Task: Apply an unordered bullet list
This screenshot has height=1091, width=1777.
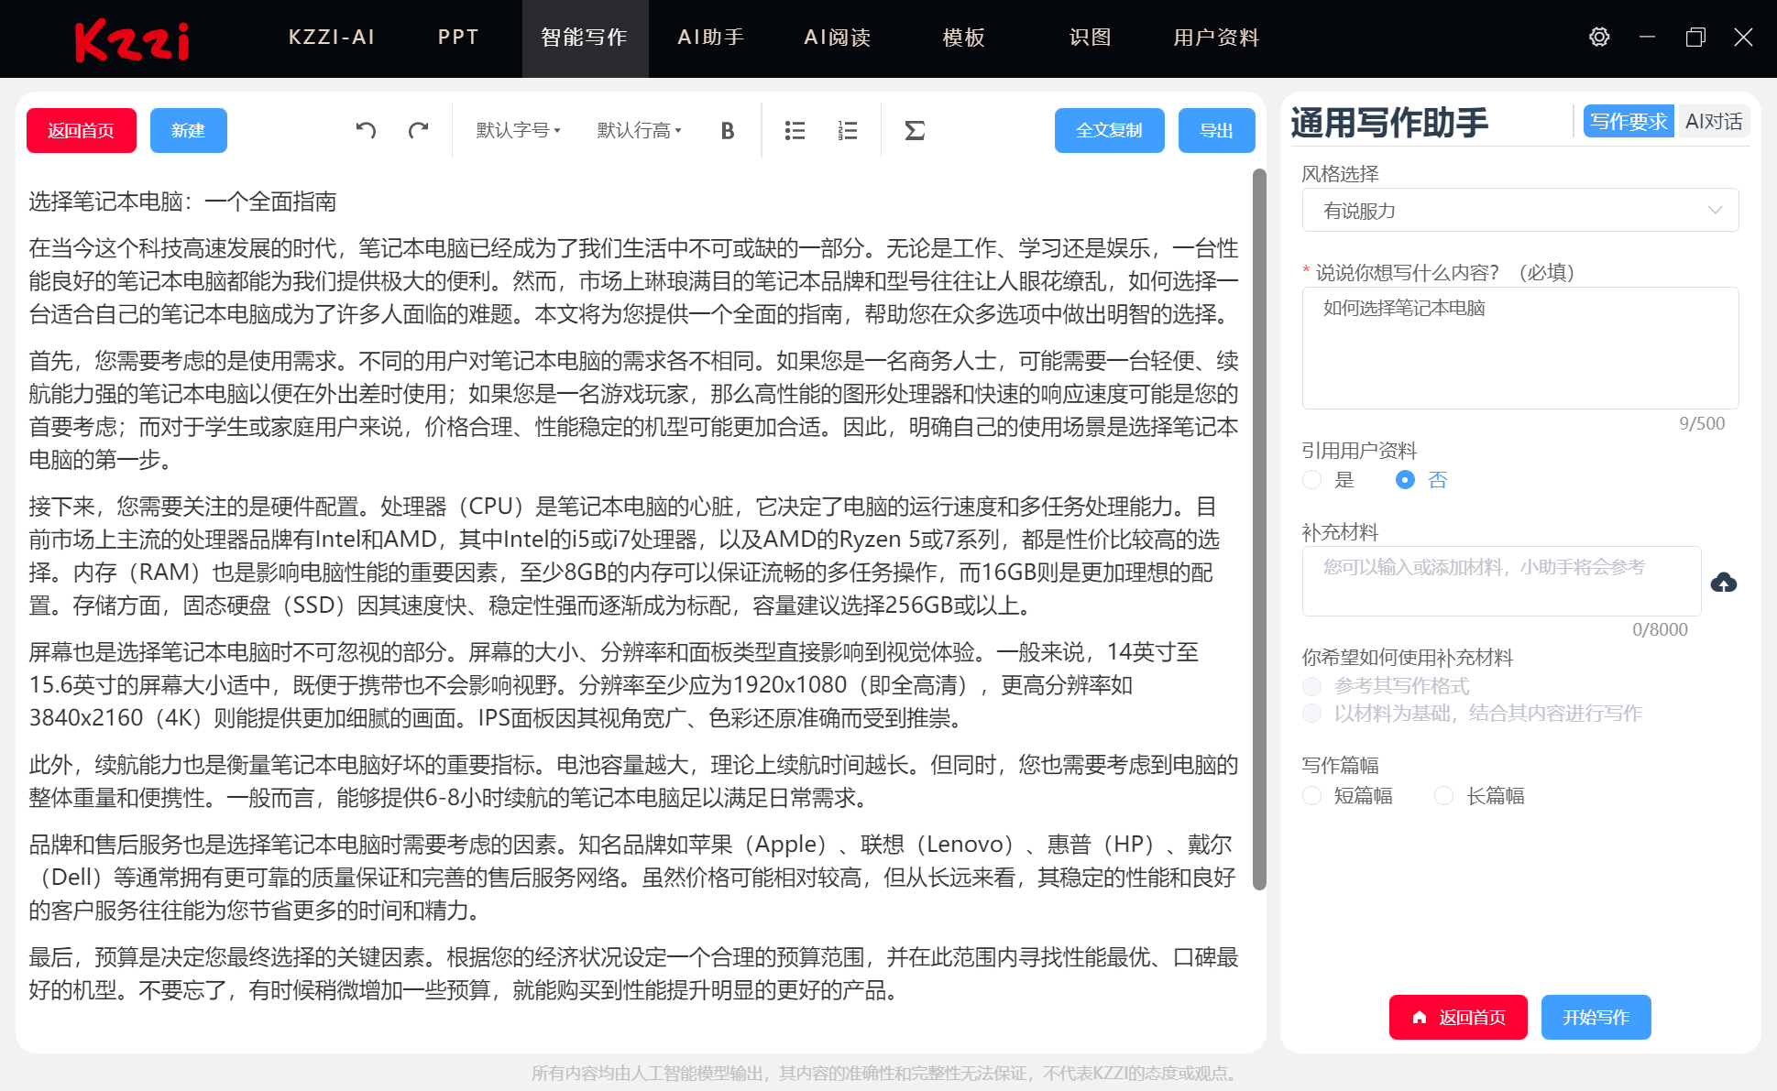Action: pos(794,130)
